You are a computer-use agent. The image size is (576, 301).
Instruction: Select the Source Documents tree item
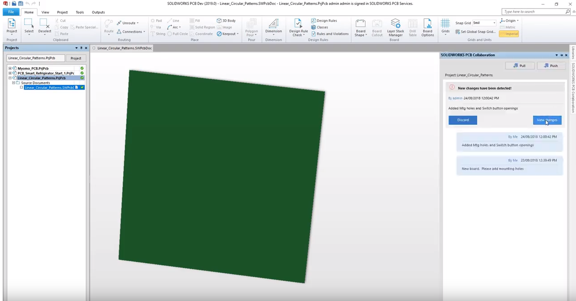(35, 83)
